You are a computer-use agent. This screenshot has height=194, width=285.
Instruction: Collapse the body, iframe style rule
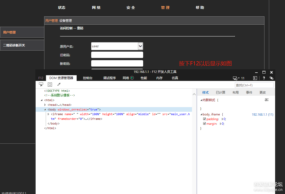click(201, 115)
